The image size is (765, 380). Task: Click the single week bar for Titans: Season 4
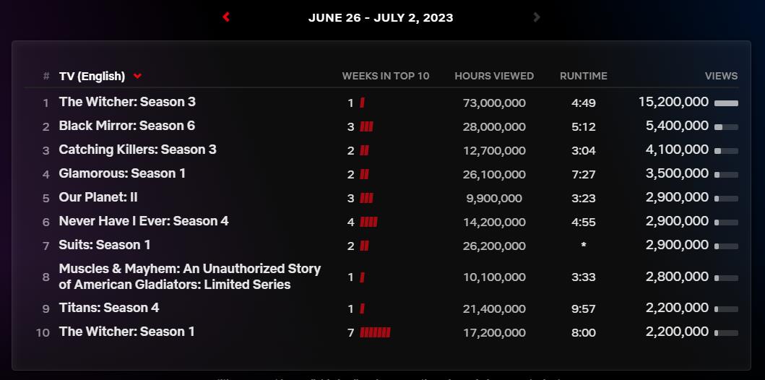(x=362, y=308)
